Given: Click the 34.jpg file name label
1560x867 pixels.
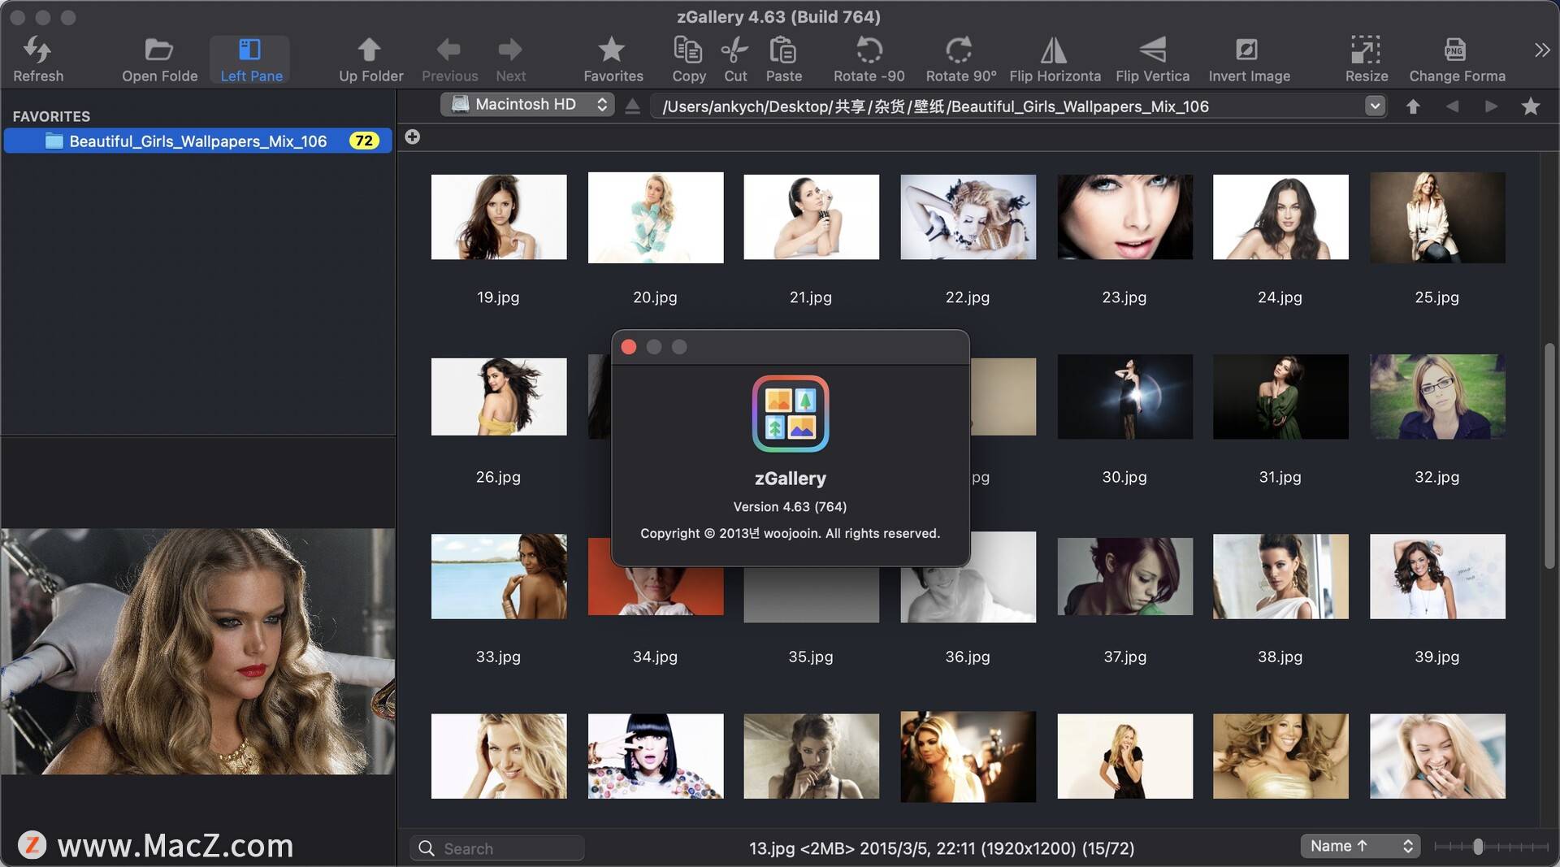Looking at the screenshot, I should (655, 657).
